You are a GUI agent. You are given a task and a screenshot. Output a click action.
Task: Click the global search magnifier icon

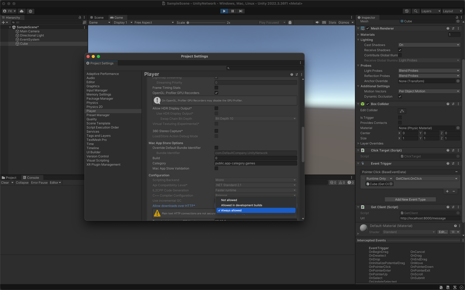[x=415, y=11]
